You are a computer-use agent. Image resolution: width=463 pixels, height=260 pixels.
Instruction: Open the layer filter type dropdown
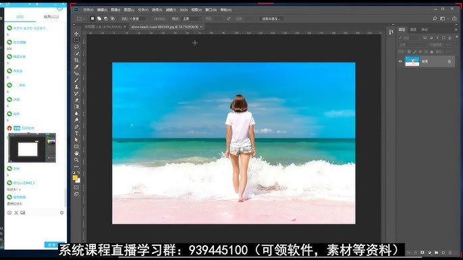pos(410,38)
